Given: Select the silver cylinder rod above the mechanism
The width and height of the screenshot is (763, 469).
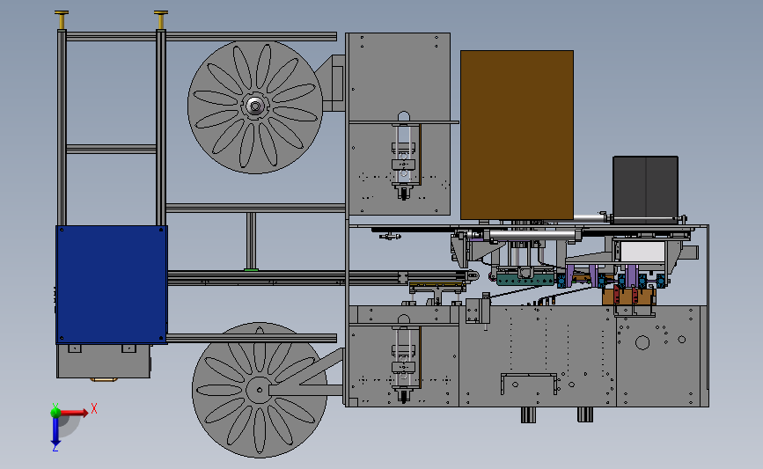Looking at the screenshot, I should [x=532, y=235].
